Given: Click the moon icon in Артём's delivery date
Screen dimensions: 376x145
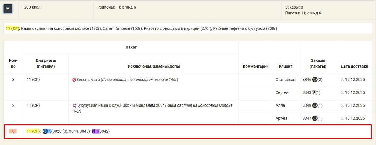Looking at the screenshot, I should point(342,118).
